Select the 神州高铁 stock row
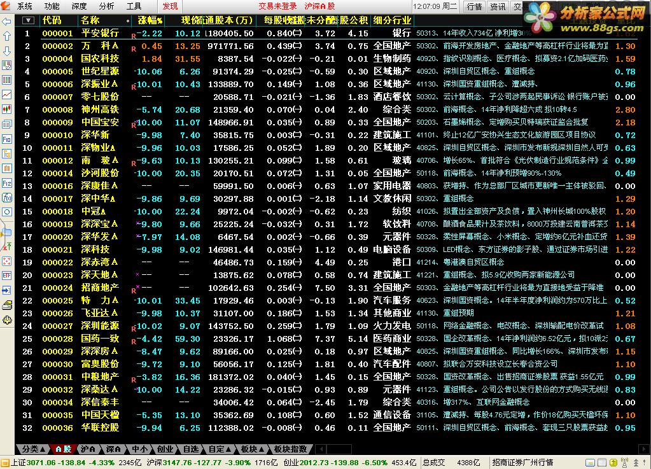 [332, 109]
